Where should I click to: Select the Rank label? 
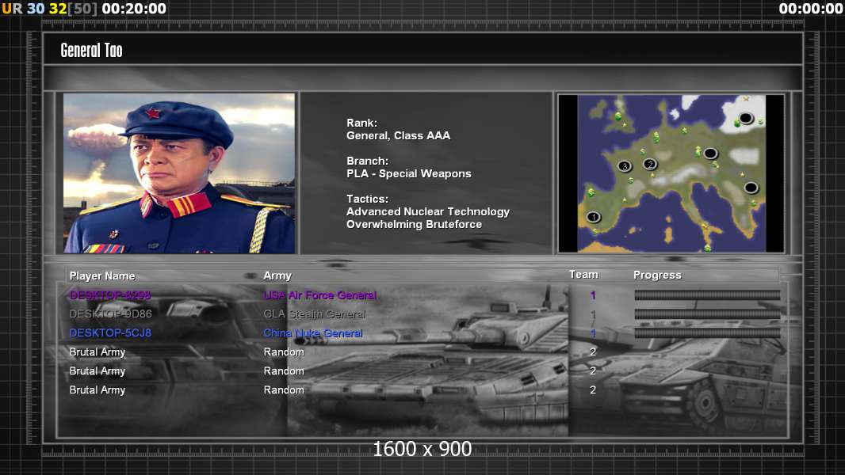coord(361,123)
